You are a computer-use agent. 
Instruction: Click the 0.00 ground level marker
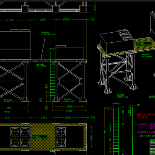pos(41,98)
